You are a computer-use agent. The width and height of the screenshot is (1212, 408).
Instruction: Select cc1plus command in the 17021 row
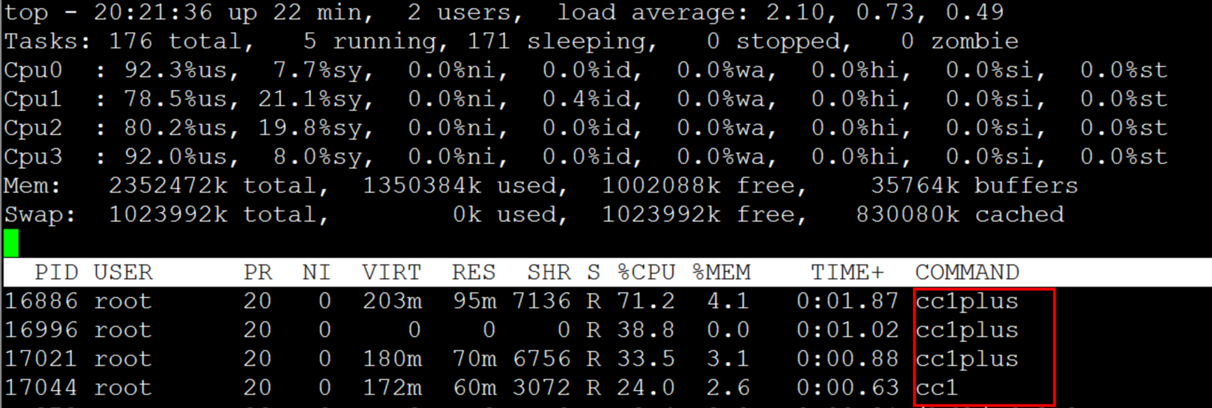[967, 358]
